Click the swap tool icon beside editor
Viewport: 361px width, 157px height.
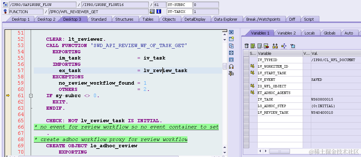pos(231,46)
